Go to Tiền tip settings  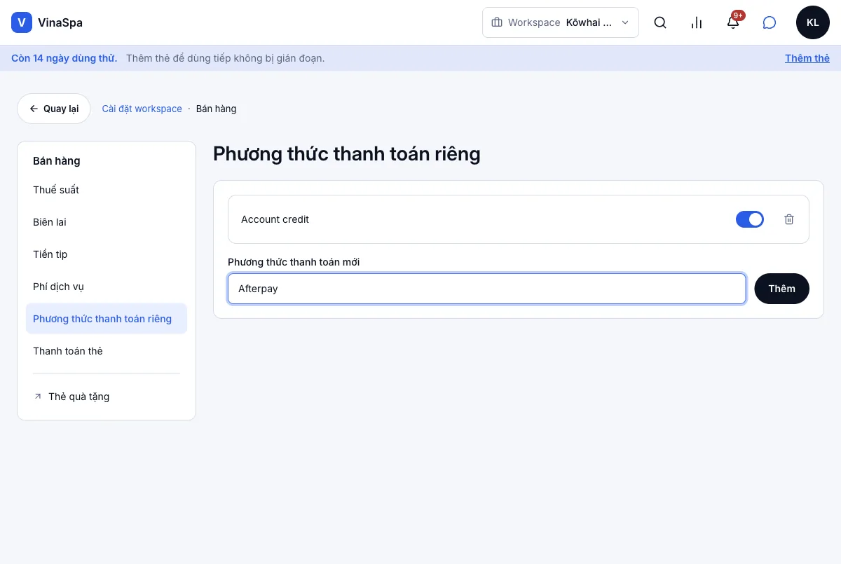107,254
